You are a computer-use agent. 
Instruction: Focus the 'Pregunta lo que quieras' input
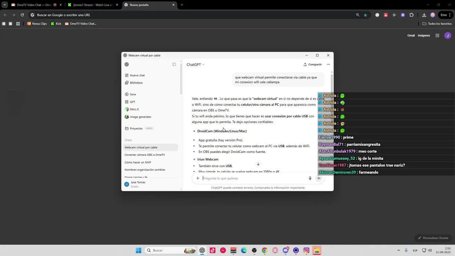[254, 178]
